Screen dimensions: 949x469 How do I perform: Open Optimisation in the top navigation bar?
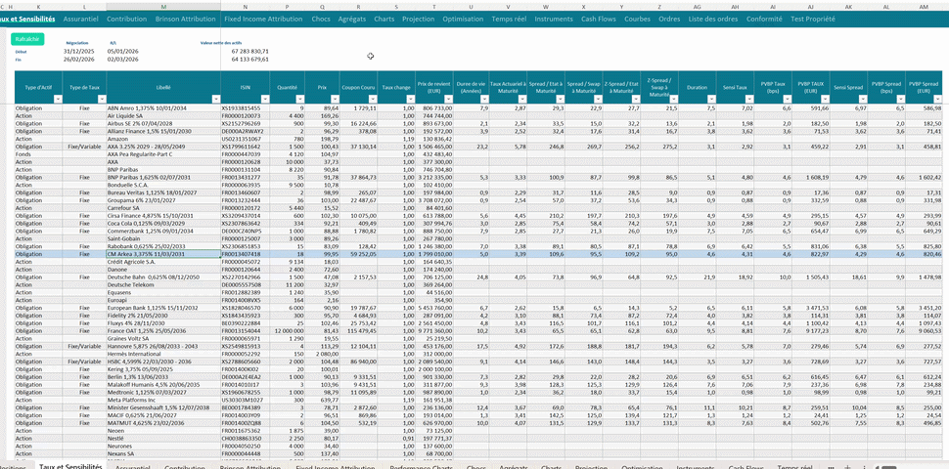(x=463, y=19)
